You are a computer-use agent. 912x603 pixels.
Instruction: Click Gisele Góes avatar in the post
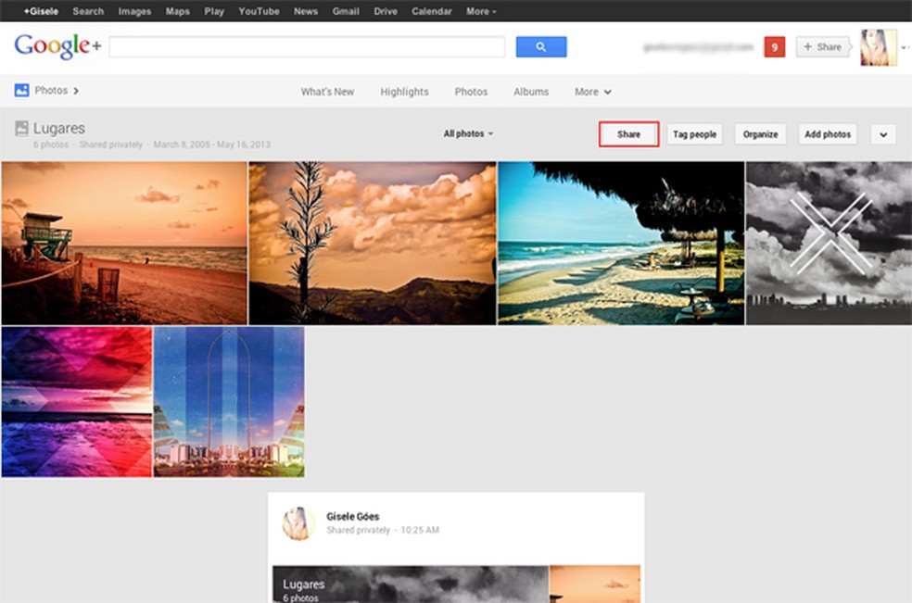click(x=298, y=522)
